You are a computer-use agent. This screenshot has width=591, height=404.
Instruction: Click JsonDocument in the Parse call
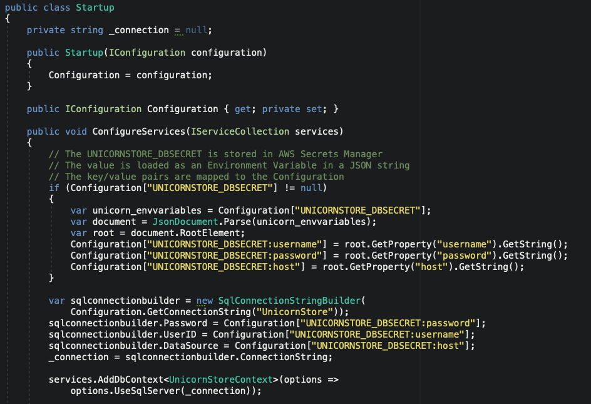tap(185, 222)
